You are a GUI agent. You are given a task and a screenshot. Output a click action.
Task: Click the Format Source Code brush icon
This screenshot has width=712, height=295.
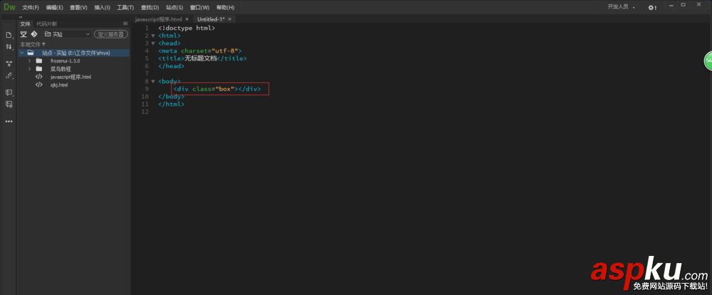(x=9, y=75)
